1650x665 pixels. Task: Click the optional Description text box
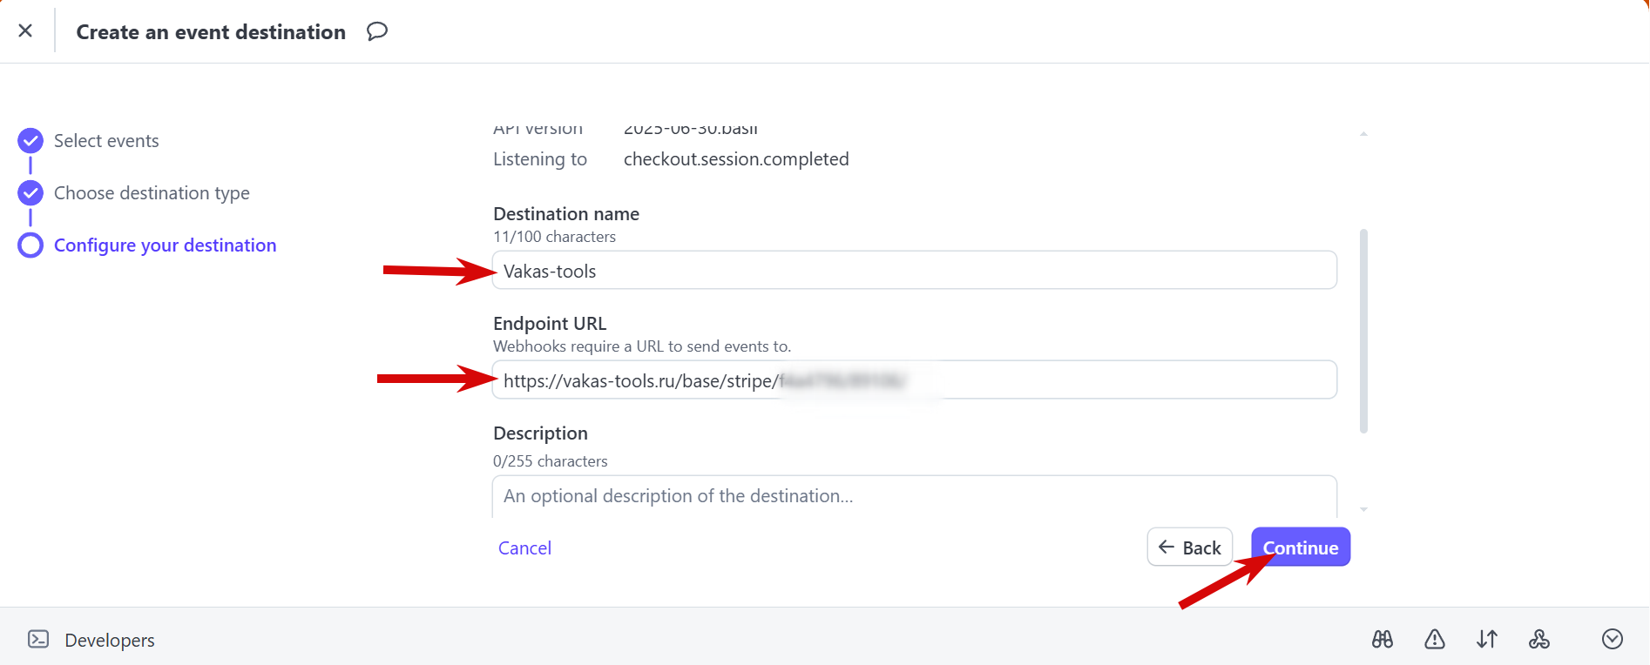[915, 496]
